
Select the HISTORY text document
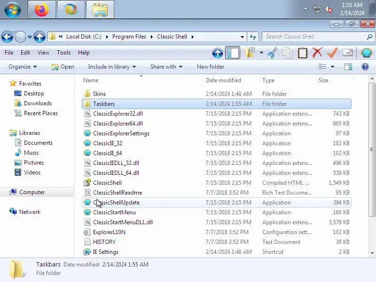click(x=217, y=242)
